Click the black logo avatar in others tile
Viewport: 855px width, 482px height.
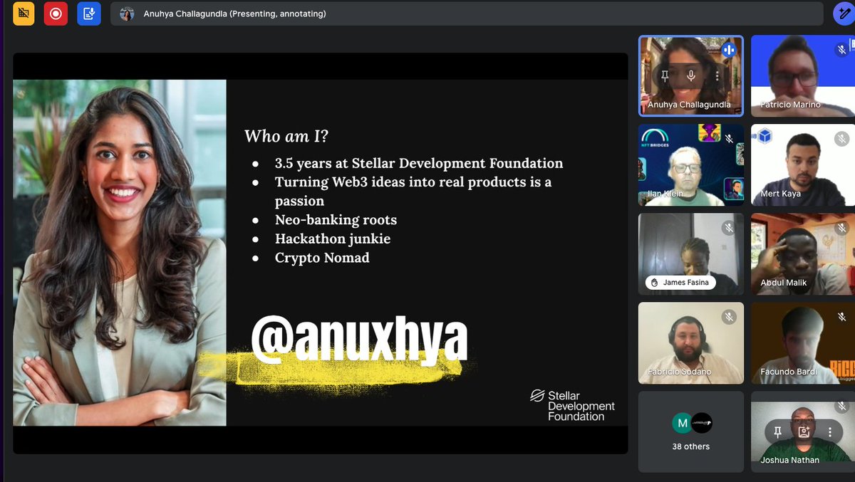tap(702, 423)
